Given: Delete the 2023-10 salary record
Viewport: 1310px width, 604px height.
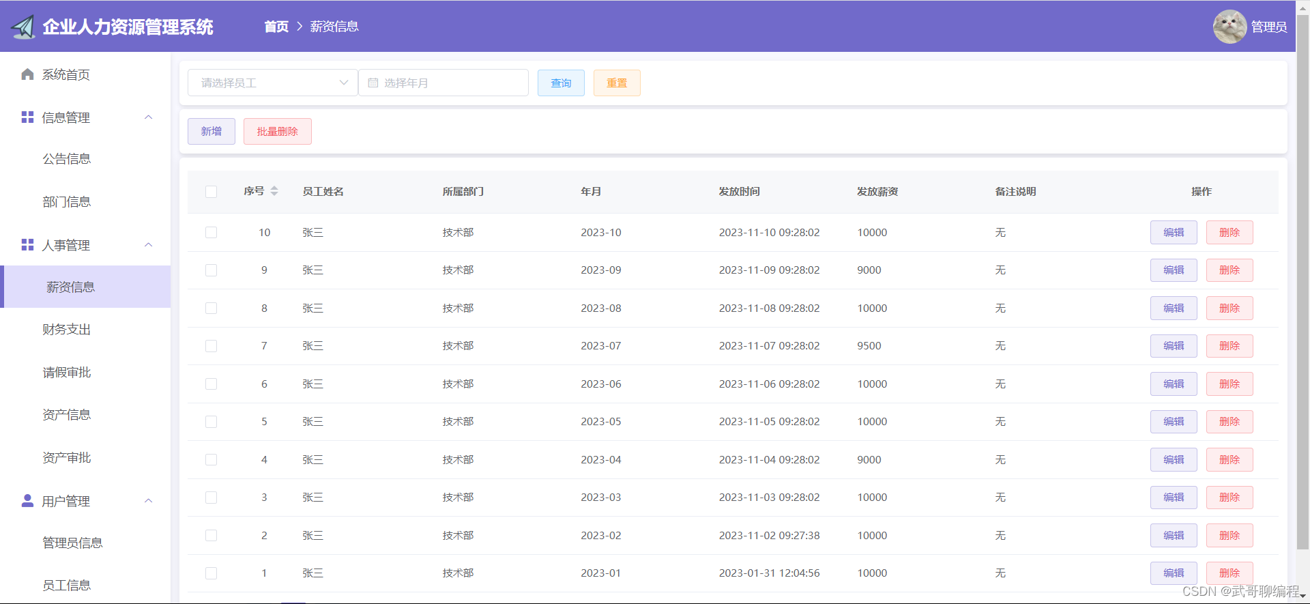Looking at the screenshot, I should point(1229,233).
